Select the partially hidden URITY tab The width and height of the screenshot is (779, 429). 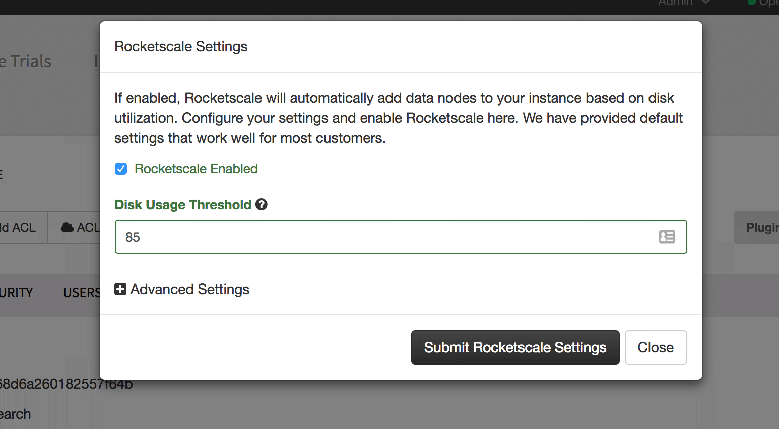coord(16,293)
